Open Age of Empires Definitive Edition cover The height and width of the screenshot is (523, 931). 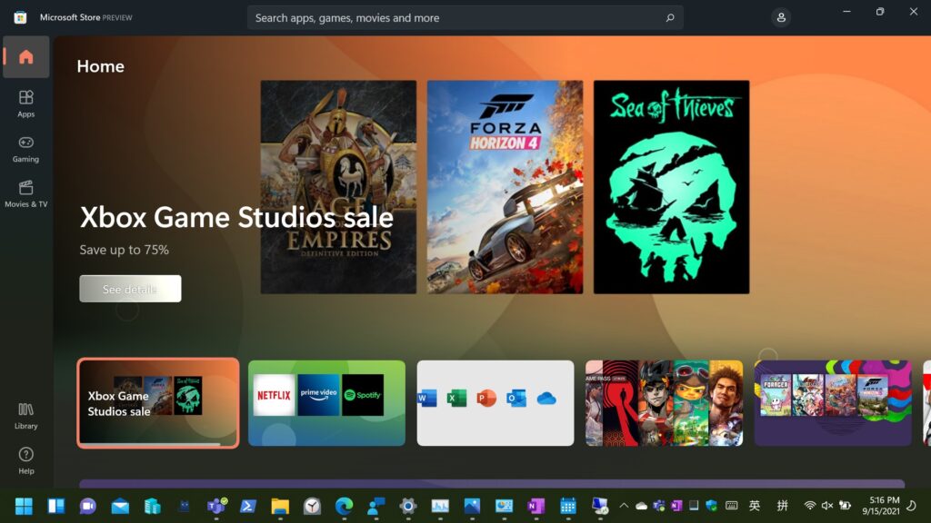[338, 187]
